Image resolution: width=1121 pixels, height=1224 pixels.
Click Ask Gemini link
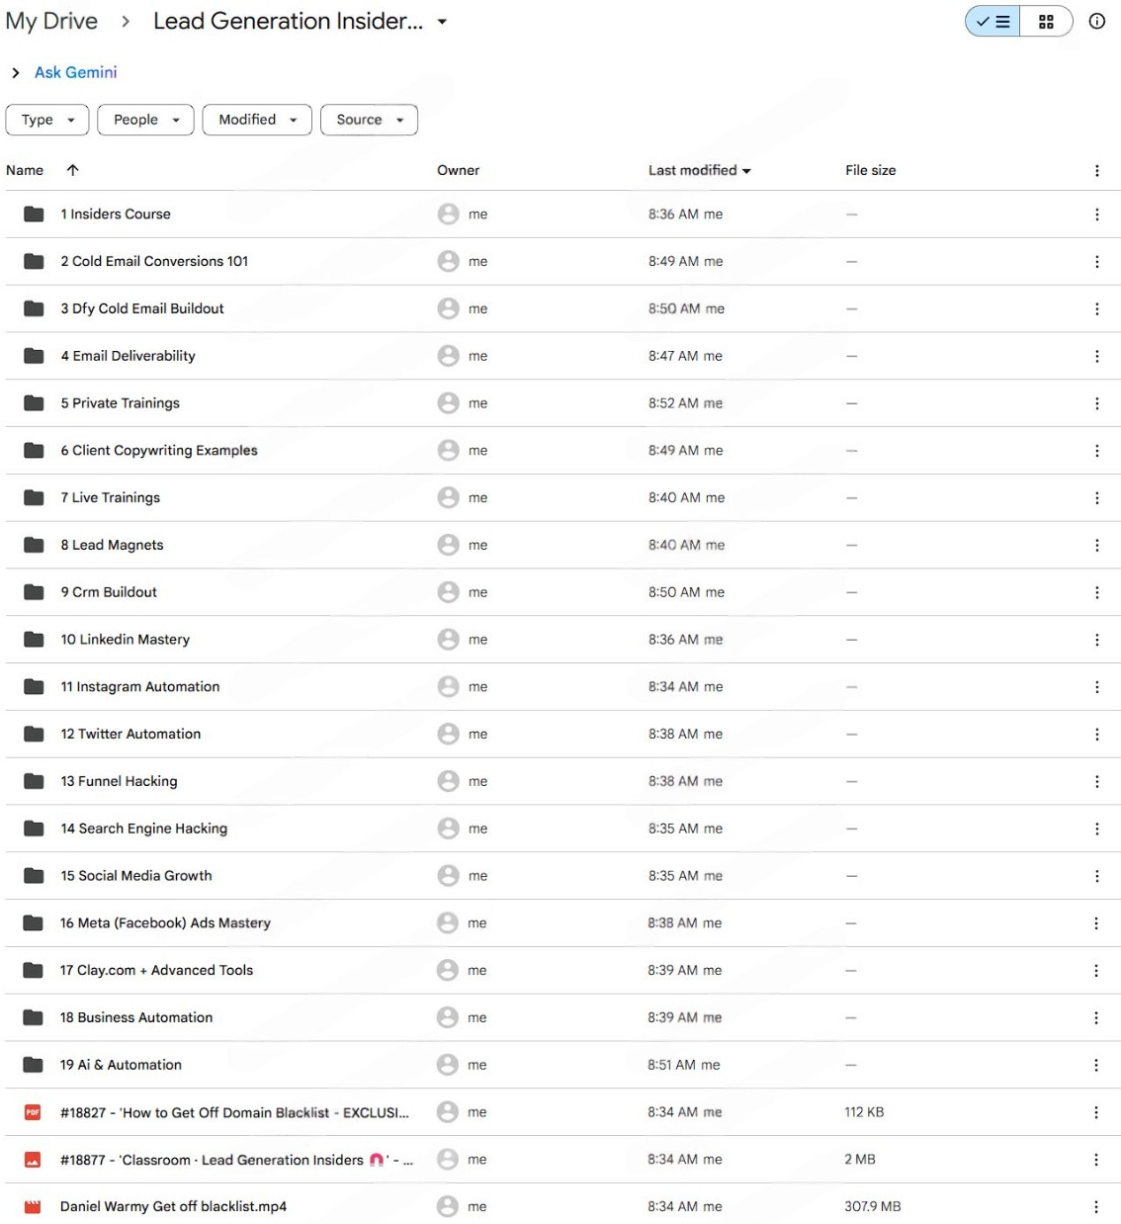pyautogui.click(x=75, y=72)
